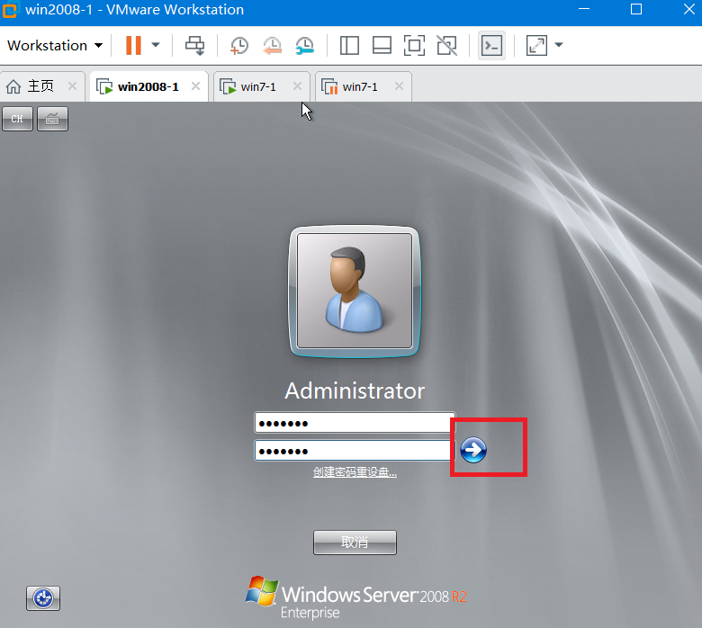Toggle the thumbnail bar view
This screenshot has width=702, height=628.
(x=382, y=45)
